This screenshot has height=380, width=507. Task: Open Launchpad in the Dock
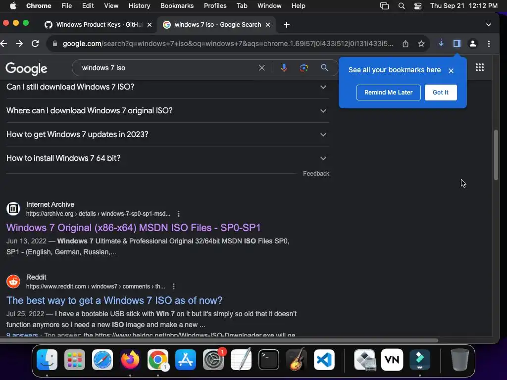click(x=75, y=360)
